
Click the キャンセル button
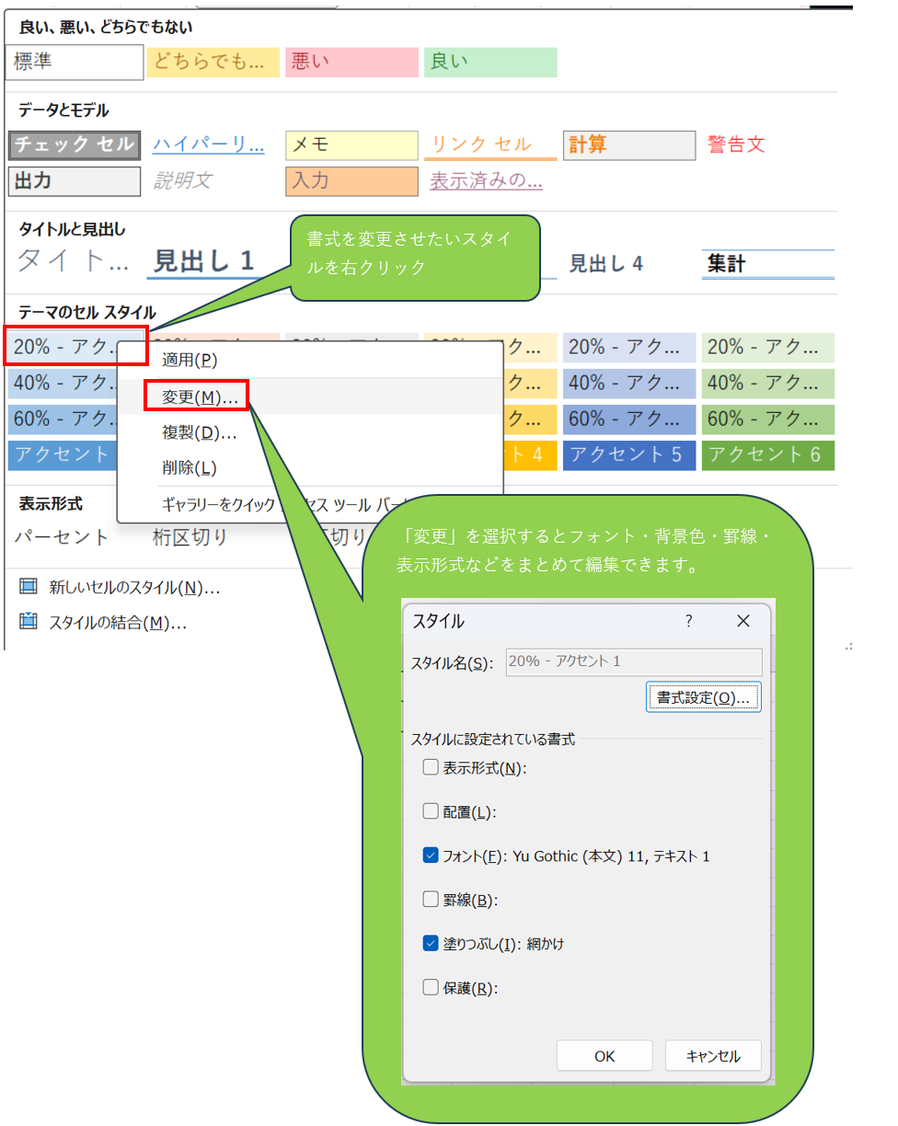click(x=713, y=1056)
